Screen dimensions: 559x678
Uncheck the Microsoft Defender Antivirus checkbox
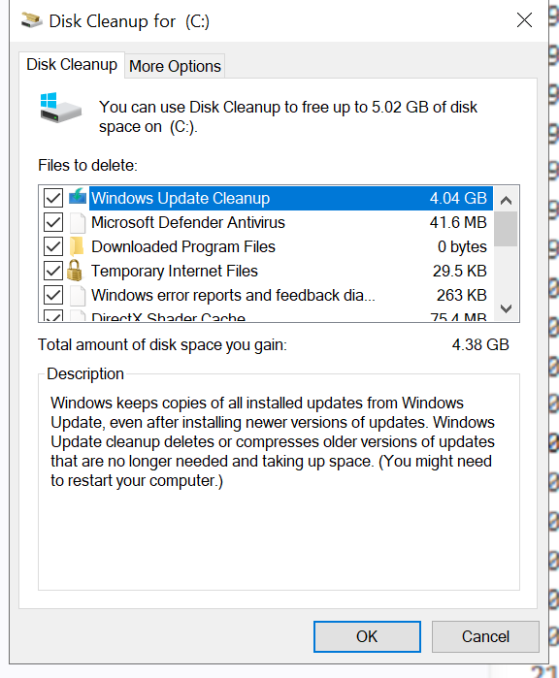point(53,222)
